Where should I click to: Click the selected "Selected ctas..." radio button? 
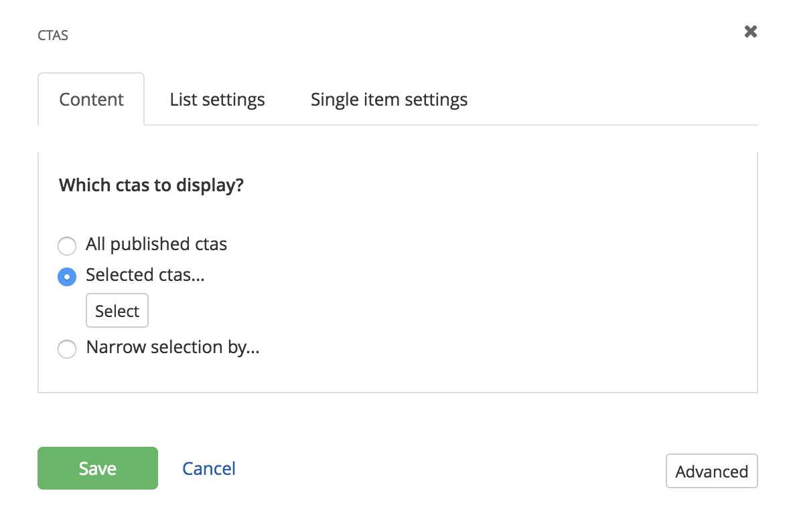pos(67,277)
